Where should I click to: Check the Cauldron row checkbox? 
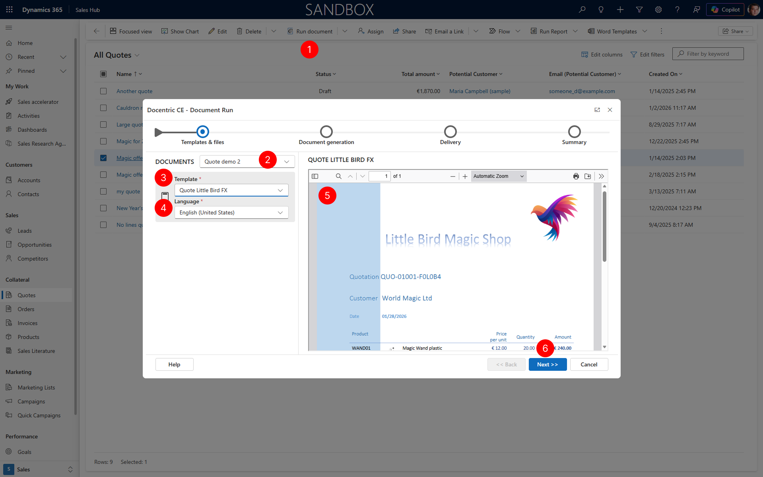click(x=103, y=108)
